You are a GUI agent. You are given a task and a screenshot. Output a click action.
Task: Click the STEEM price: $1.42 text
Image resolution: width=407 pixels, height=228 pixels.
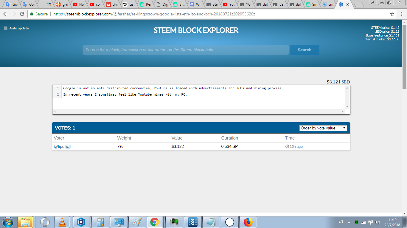[x=385, y=28]
